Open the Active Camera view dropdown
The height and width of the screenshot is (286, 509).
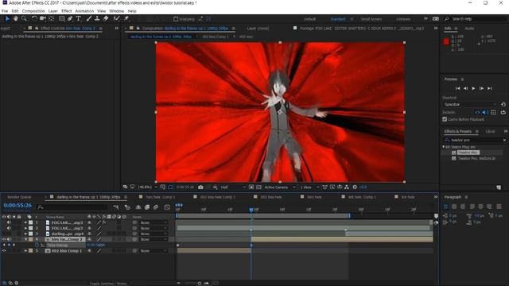pos(279,187)
